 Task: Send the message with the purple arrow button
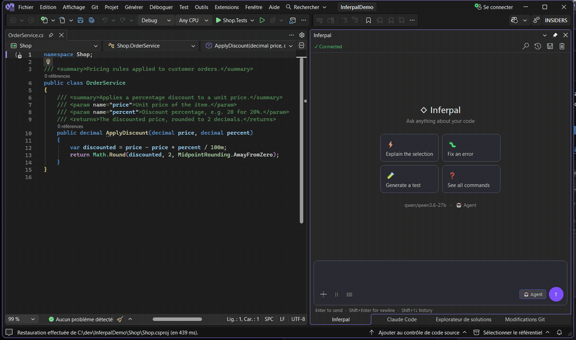[x=556, y=294]
